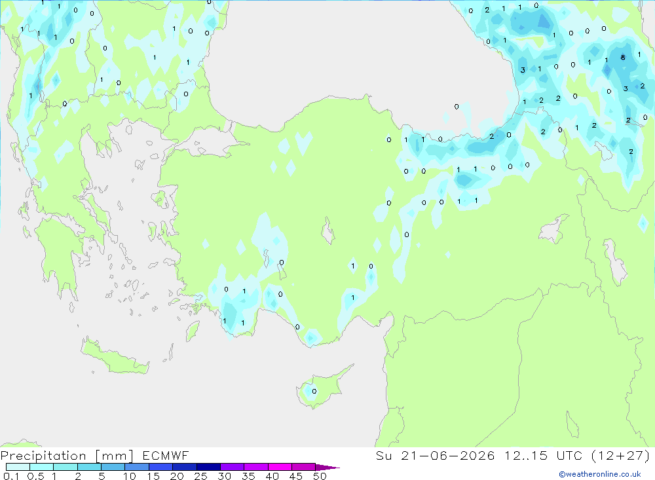This screenshot has height=480, width=655.
Task: Select the legend label '35'
Action: click(x=248, y=476)
